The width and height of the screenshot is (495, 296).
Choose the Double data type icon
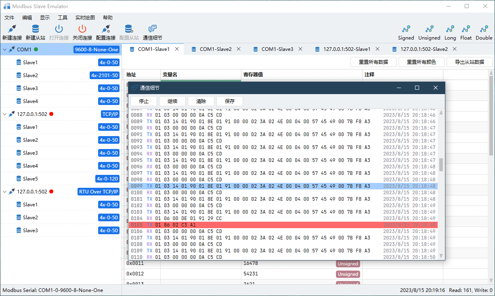click(484, 29)
